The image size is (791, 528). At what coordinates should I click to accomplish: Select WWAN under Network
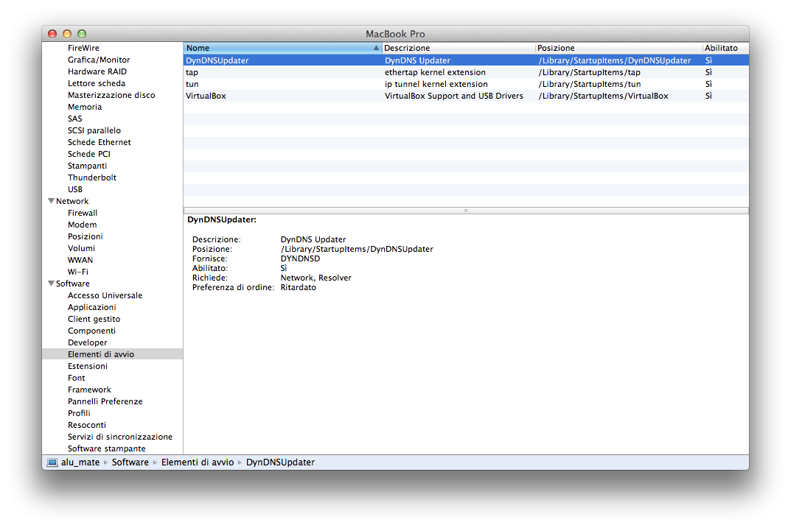pos(80,260)
